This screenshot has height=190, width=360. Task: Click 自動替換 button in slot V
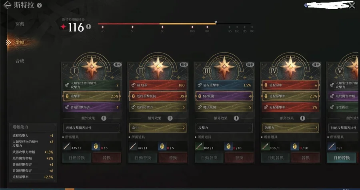pyautogui.click(x=342, y=158)
